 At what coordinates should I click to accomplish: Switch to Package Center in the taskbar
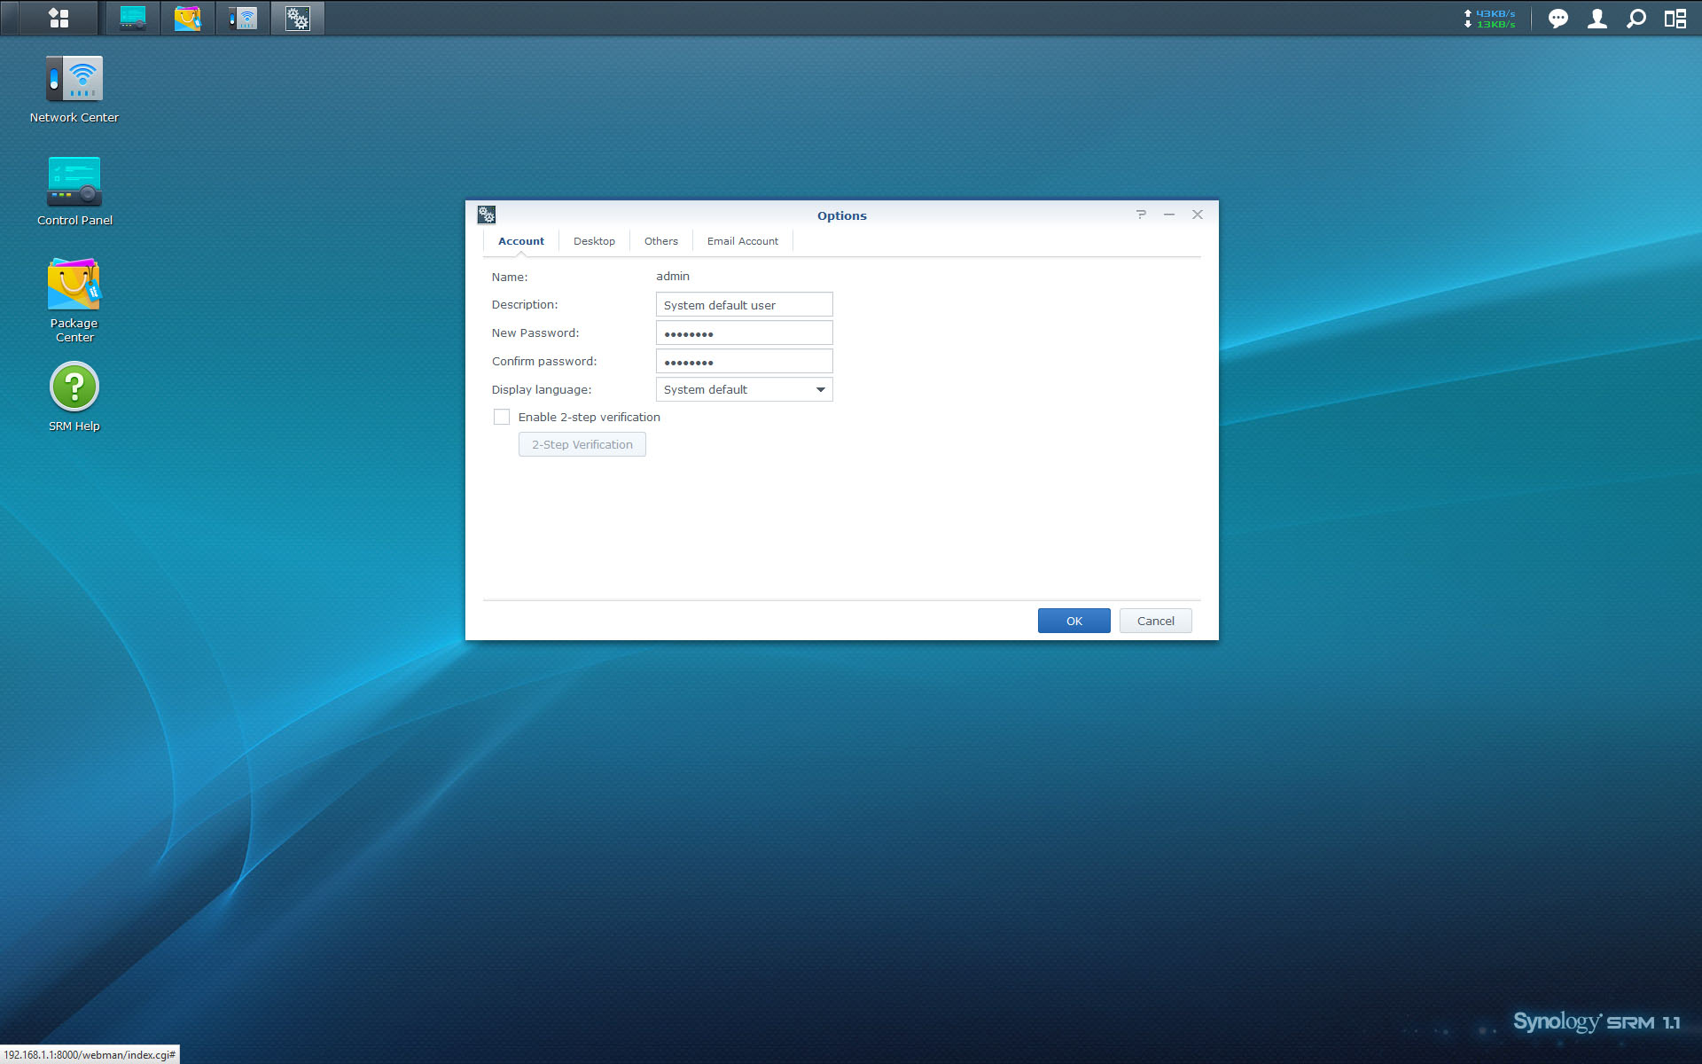click(x=187, y=18)
